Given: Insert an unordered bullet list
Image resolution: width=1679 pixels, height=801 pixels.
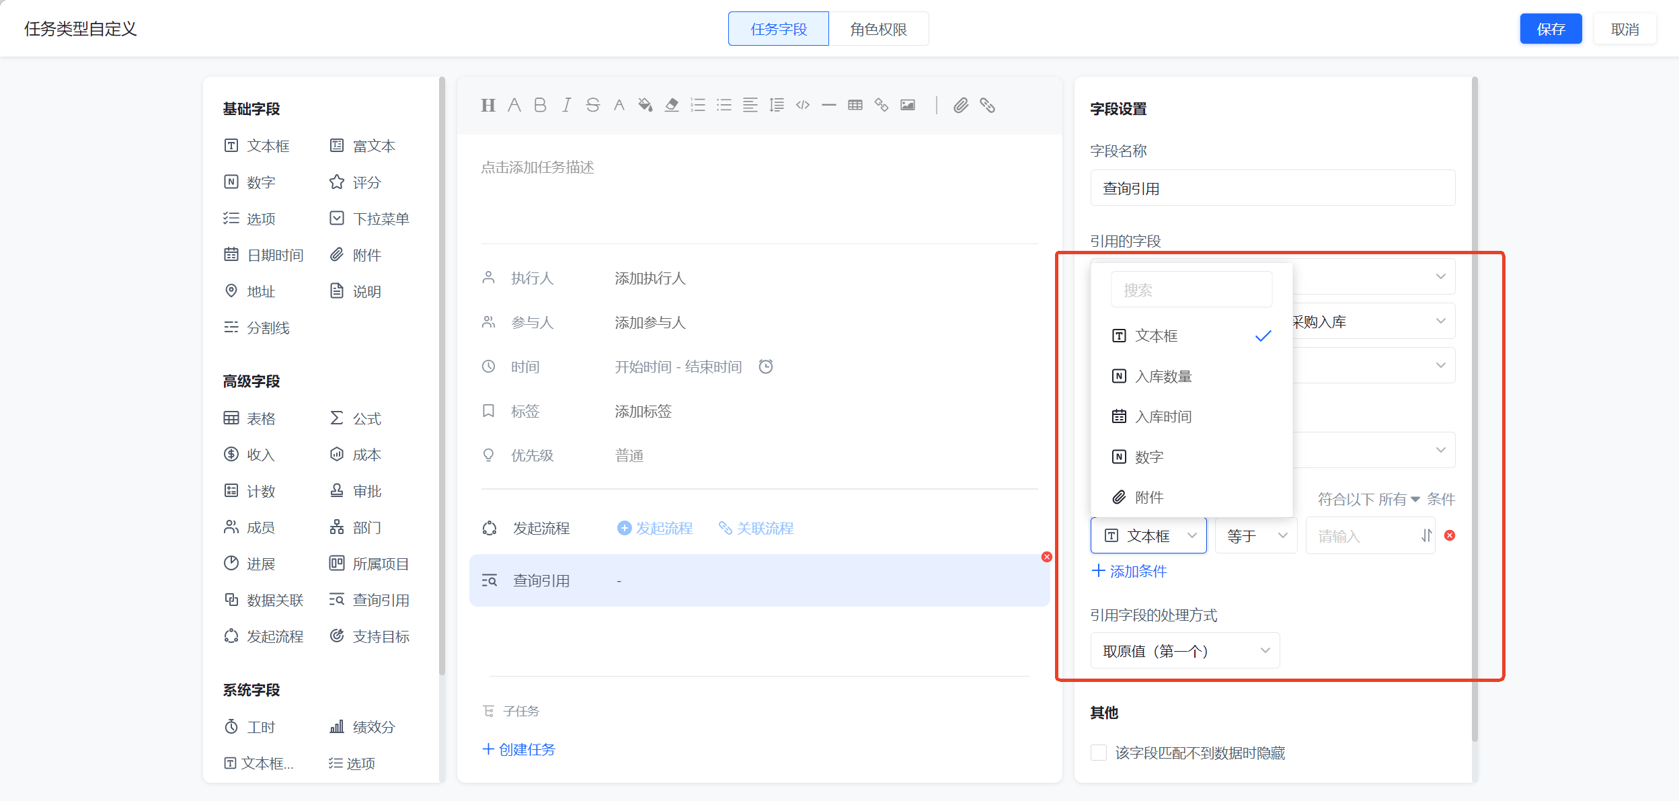Looking at the screenshot, I should pos(724,106).
